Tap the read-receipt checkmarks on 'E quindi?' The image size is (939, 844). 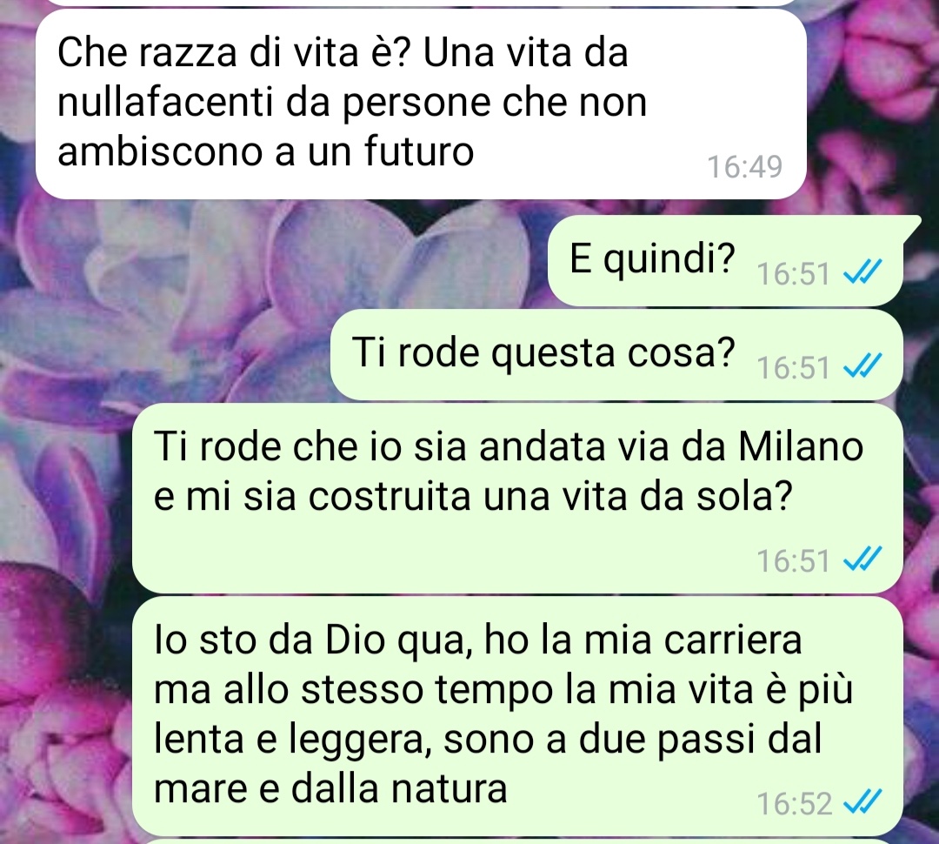click(862, 275)
